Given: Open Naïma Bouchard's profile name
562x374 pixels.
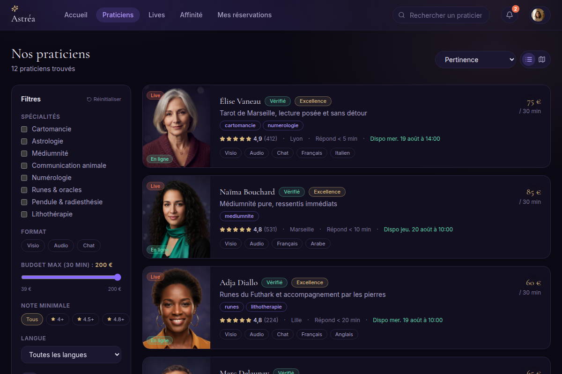Looking at the screenshot, I should (247, 192).
